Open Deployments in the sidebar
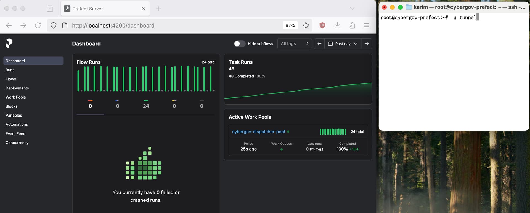The image size is (530, 213). tap(33, 88)
